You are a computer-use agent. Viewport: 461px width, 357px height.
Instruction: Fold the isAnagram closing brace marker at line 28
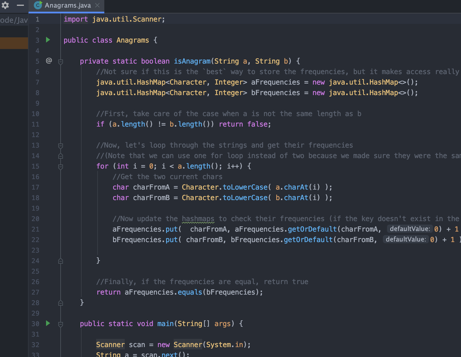coord(61,303)
